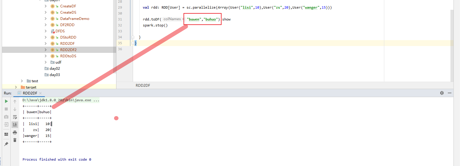Click "Process finished with exit code 0"

(57, 159)
